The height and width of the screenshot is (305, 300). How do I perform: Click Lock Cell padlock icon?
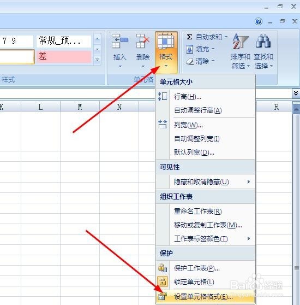[163, 281]
